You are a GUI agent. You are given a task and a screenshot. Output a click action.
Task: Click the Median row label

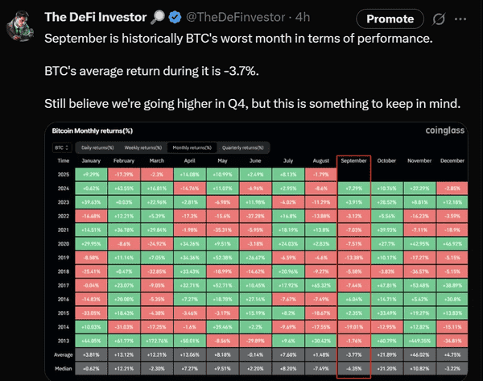point(60,367)
